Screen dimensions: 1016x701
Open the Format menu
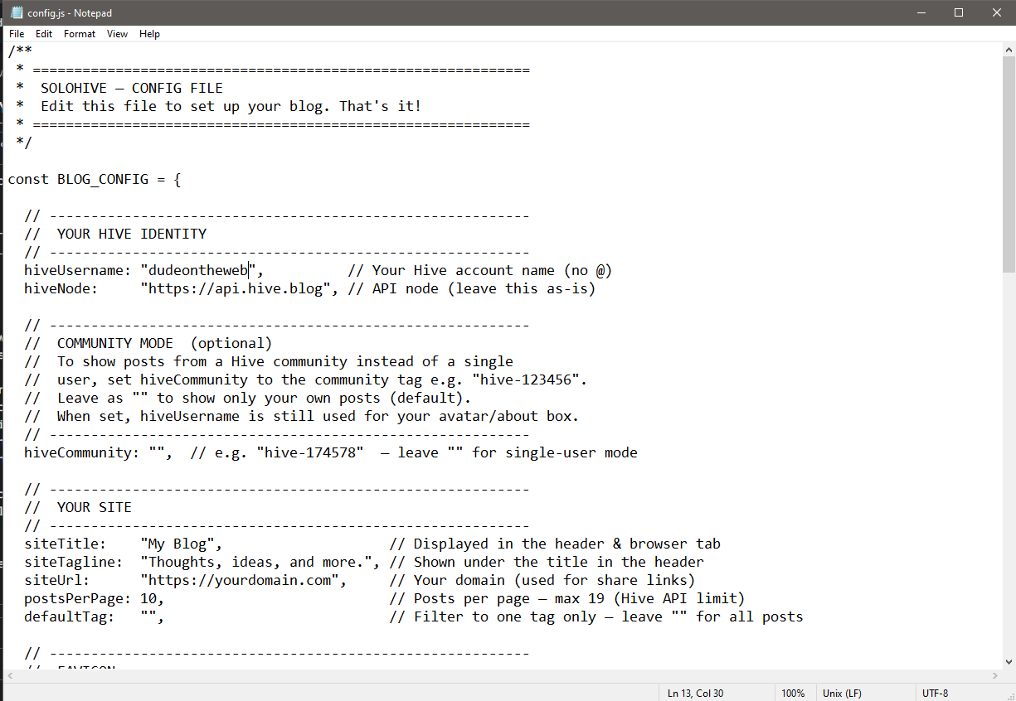80,34
